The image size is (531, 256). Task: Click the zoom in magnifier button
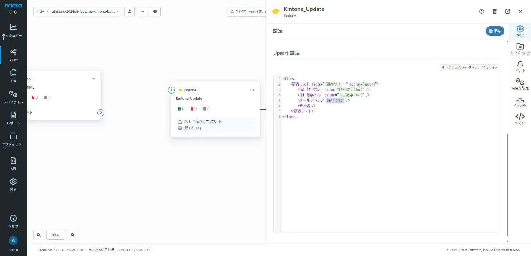coord(39,235)
